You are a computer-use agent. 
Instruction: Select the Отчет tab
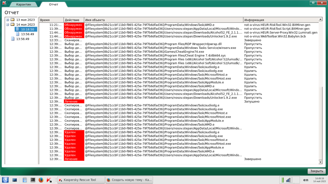pyautogui.click(x=53, y=4)
